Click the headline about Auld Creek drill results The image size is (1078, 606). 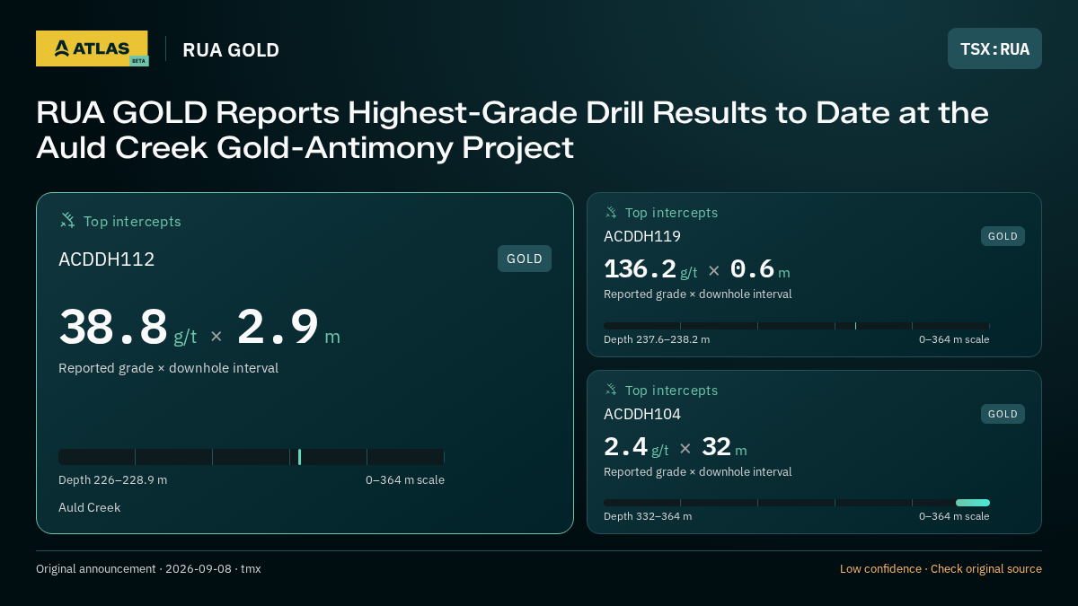[512, 130]
